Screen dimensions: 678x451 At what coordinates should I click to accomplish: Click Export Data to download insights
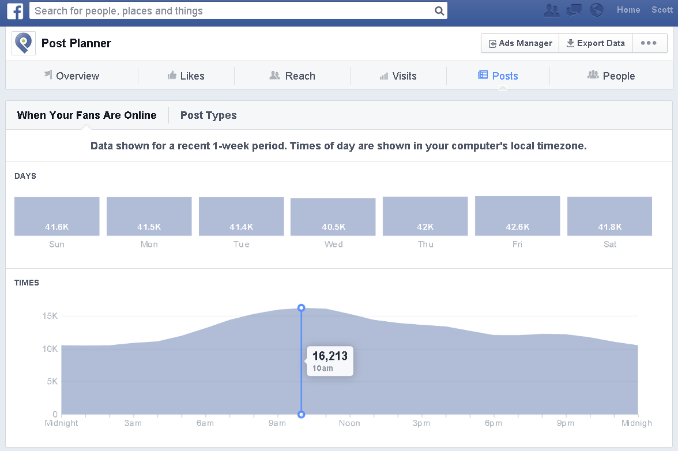pos(596,43)
